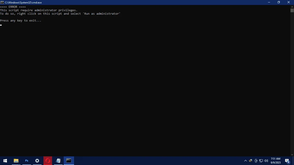Close the cmd.exe window

[289, 2]
